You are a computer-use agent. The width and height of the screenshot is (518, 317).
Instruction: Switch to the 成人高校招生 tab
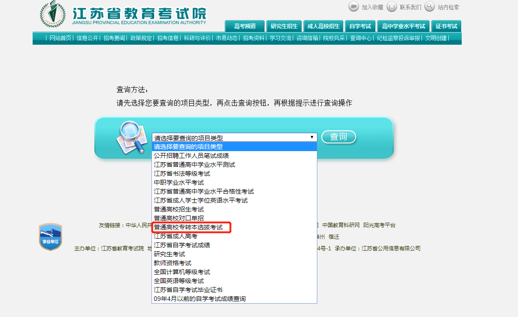tap(324, 26)
